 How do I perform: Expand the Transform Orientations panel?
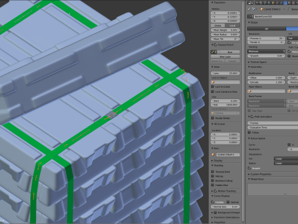click(x=212, y=217)
